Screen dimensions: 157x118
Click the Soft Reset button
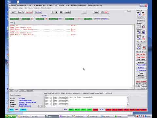(x=38, y=12)
